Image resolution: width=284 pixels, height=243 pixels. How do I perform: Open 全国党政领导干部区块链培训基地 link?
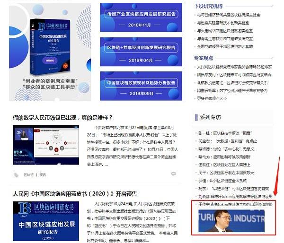coord(225,47)
